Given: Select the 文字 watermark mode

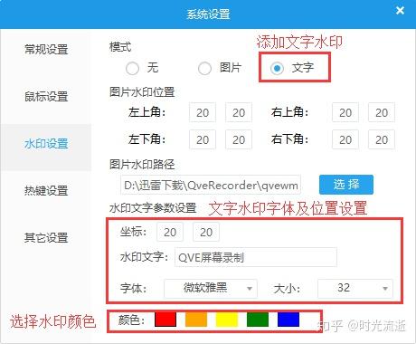Looking at the screenshot, I should [277, 68].
